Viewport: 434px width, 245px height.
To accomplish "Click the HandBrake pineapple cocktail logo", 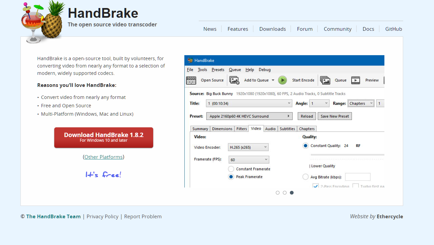I will pos(43,22).
